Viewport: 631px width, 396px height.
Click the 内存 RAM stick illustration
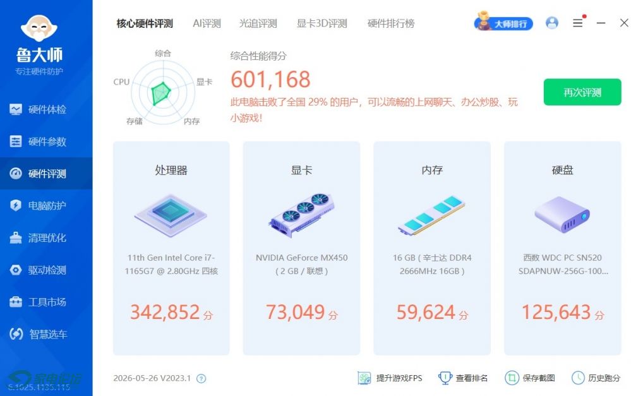pyautogui.click(x=432, y=215)
